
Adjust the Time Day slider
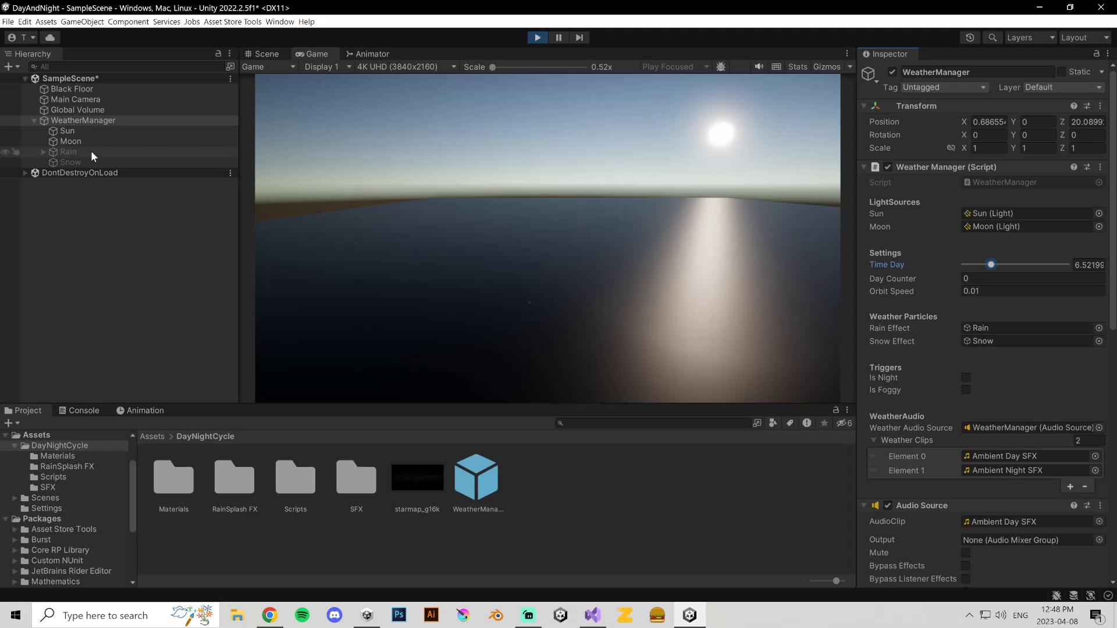point(1015,265)
